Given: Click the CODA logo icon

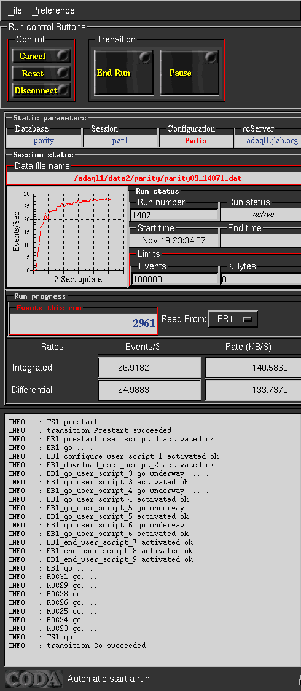Looking at the screenshot, I should (33, 679).
